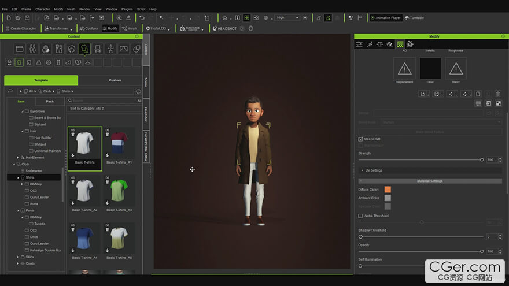Open the High quality dropdown
Image resolution: width=509 pixels, height=286 pixels.
[287, 18]
